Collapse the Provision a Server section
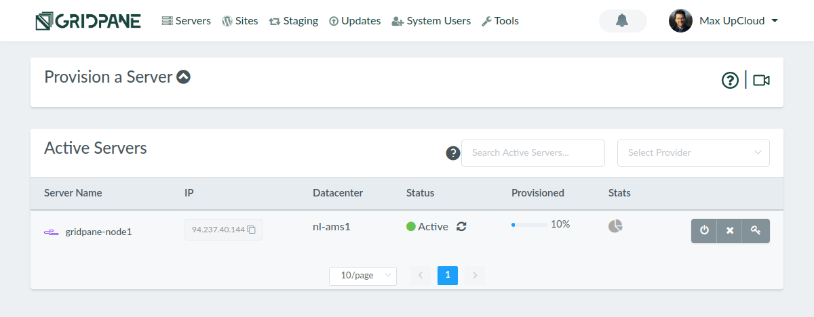814x317 pixels. click(x=183, y=77)
